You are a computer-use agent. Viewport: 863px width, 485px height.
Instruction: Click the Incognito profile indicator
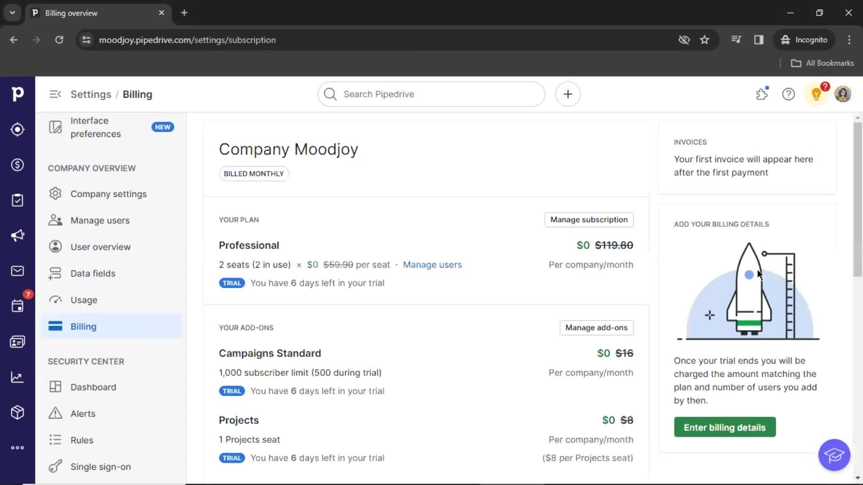tap(804, 40)
